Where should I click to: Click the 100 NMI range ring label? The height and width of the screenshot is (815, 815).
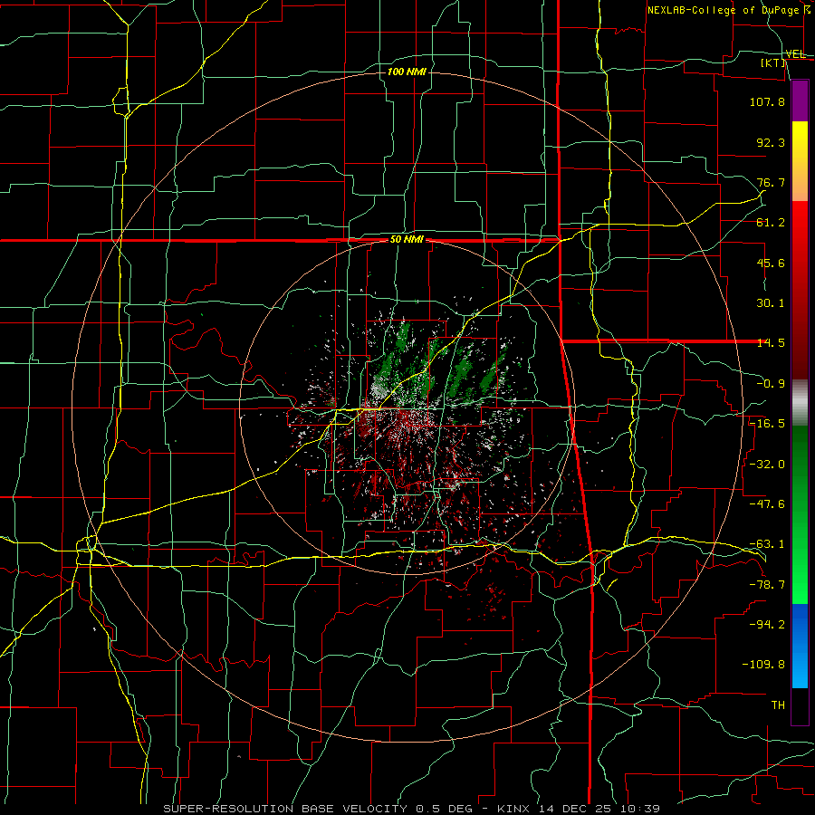tap(407, 72)
